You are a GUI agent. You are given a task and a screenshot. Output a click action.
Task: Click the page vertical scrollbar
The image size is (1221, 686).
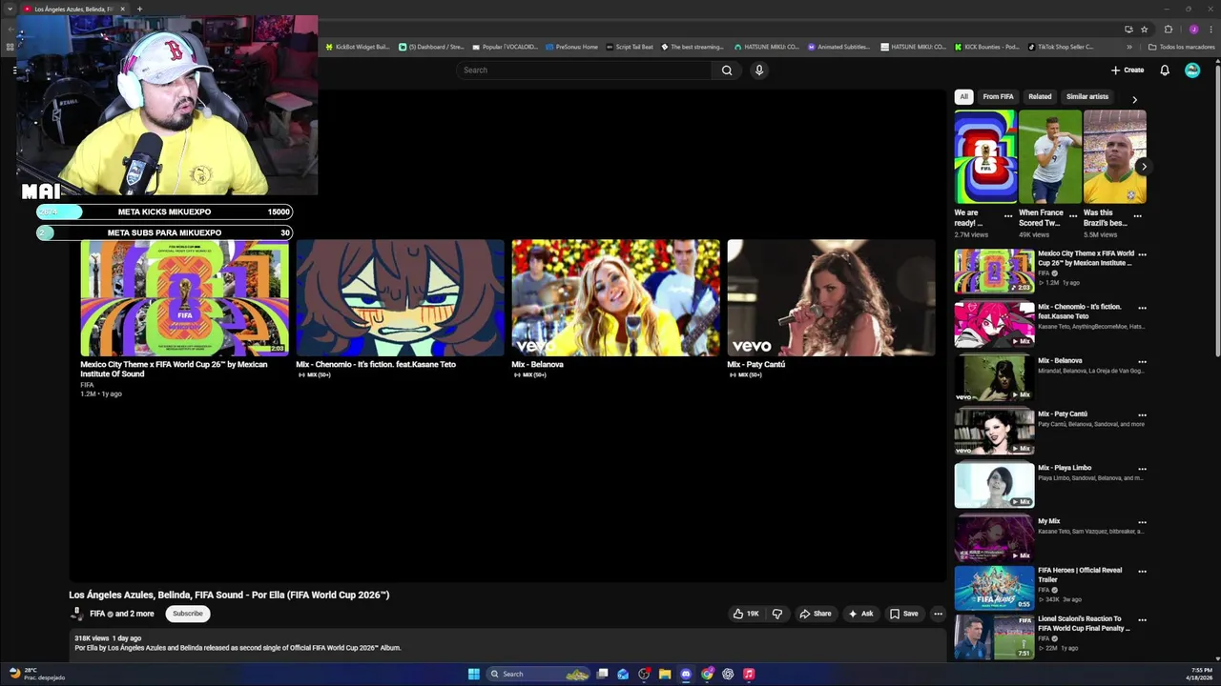pos(1217,210)
